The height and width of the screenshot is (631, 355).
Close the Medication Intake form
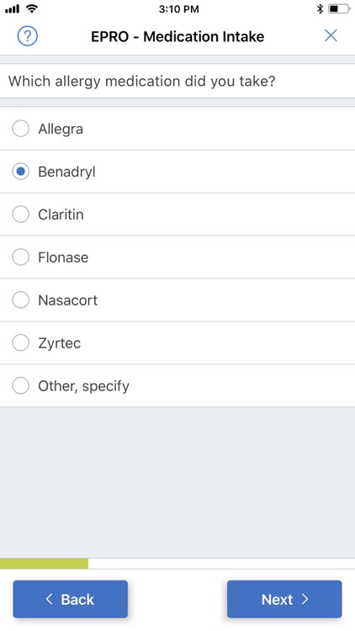[x=331, y=36]
